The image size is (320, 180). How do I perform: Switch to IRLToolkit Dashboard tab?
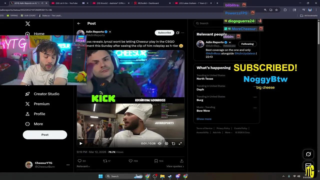tap(152, 3)
